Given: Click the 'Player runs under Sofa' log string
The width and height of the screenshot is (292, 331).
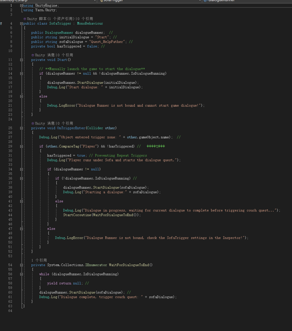Looking at the screenshot, I should [122, 160].
